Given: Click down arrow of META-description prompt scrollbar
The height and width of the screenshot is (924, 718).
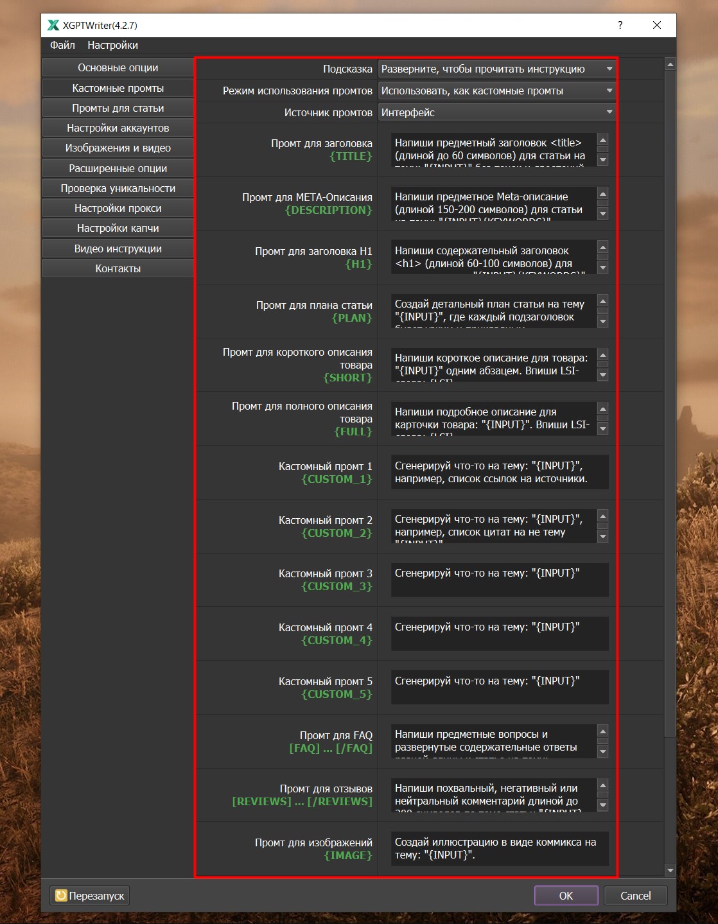Looking at the screenshot, I should 602,214.
